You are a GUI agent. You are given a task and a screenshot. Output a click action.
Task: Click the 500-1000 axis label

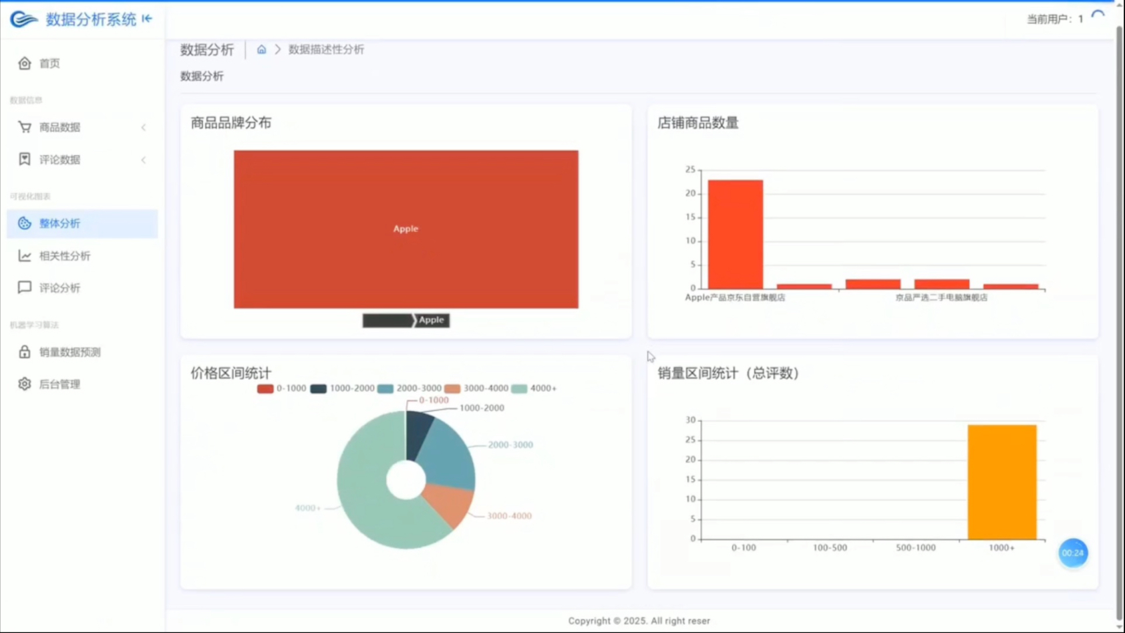(916, 547)
